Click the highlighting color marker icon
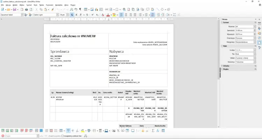This screenshot has height=139, width=262. (x=114, y=15)
